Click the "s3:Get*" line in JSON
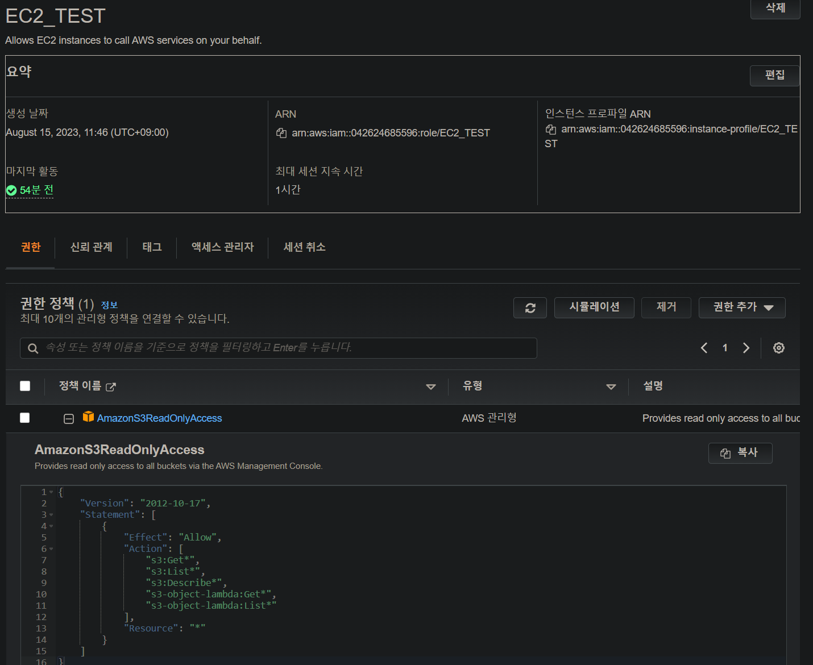The image size is (813, 665). (172, 560)
